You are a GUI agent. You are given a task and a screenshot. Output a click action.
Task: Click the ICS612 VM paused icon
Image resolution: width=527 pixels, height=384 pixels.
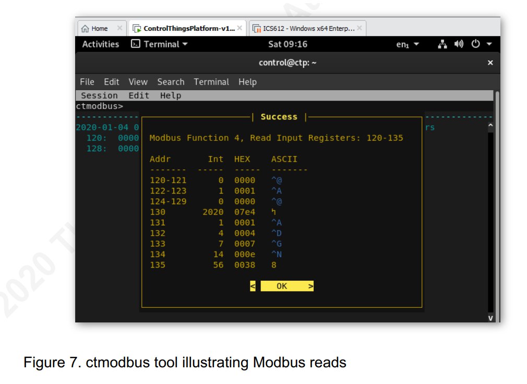tap(256, 29)
